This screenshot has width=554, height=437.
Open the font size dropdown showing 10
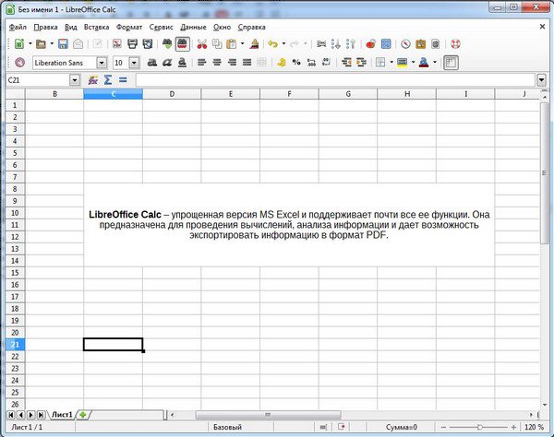pos(134,63)
